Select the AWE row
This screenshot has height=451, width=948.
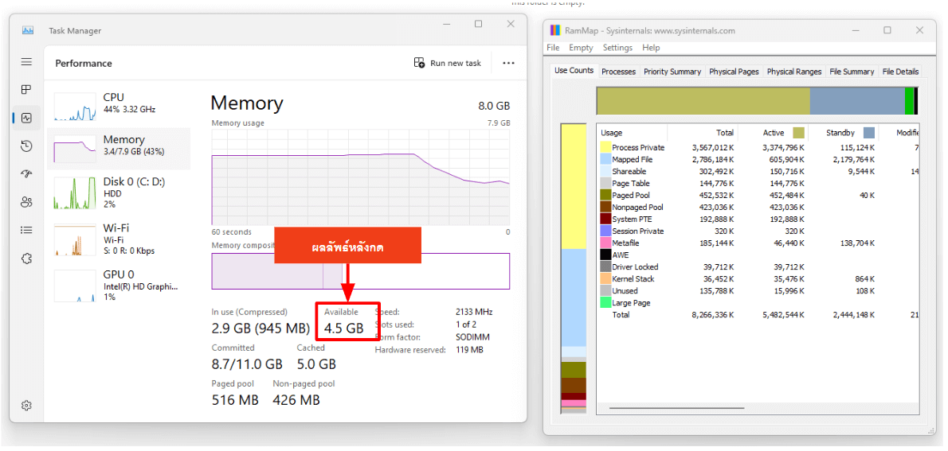point(758,255)
